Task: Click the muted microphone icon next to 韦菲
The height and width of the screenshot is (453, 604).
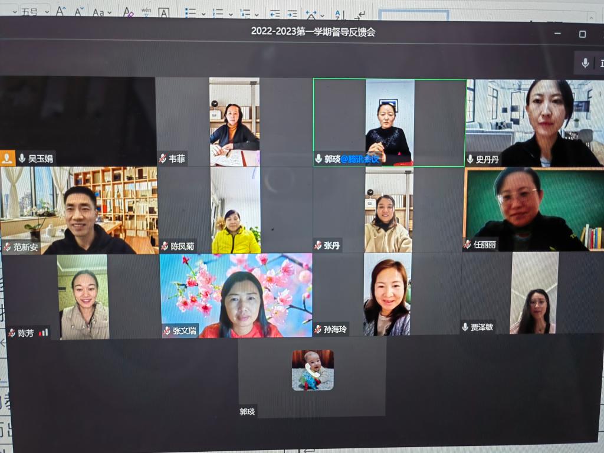Action: coord(163,159)
